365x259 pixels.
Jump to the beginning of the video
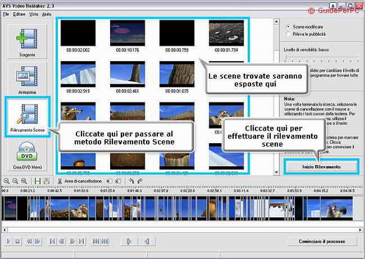point(53,241)
